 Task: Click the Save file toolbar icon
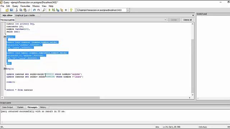coord(11,10)
